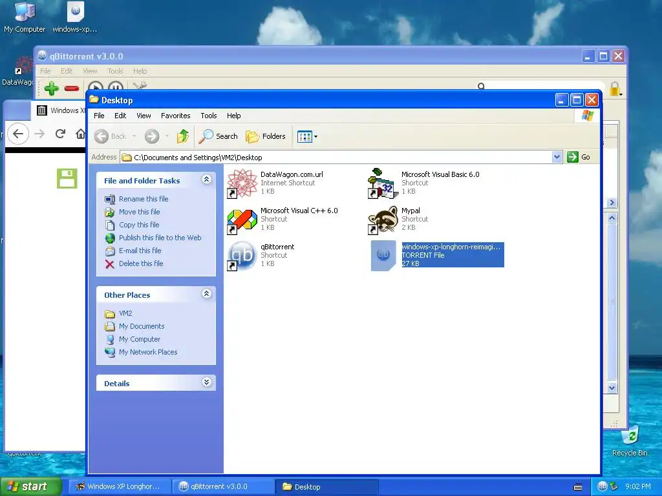Click Rename this file task
Image resolution: width=662 pixels, height=496 pixels.
[143, 199]
